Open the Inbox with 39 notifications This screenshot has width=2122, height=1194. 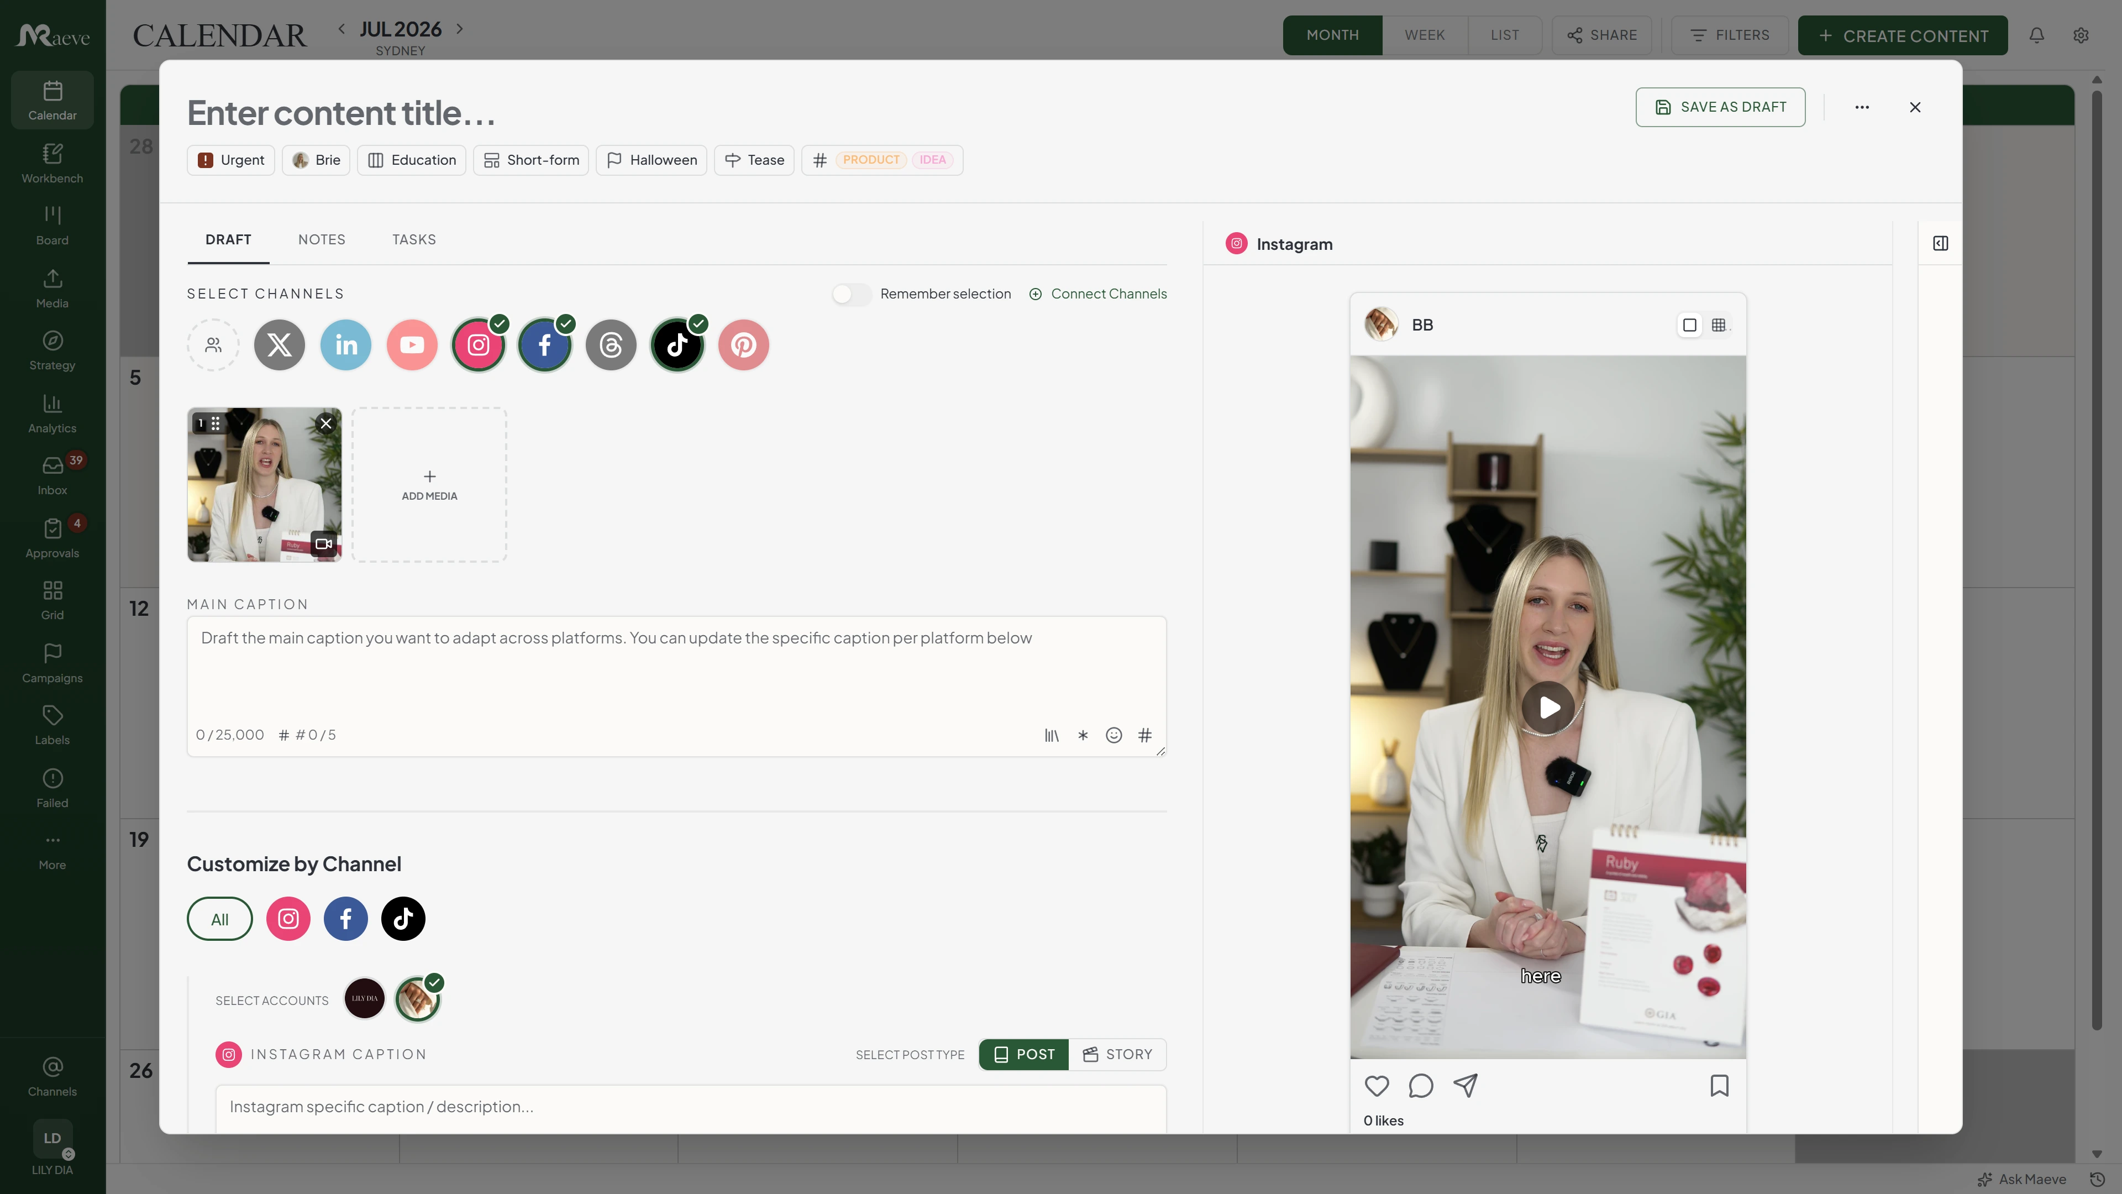pos(52,475)
